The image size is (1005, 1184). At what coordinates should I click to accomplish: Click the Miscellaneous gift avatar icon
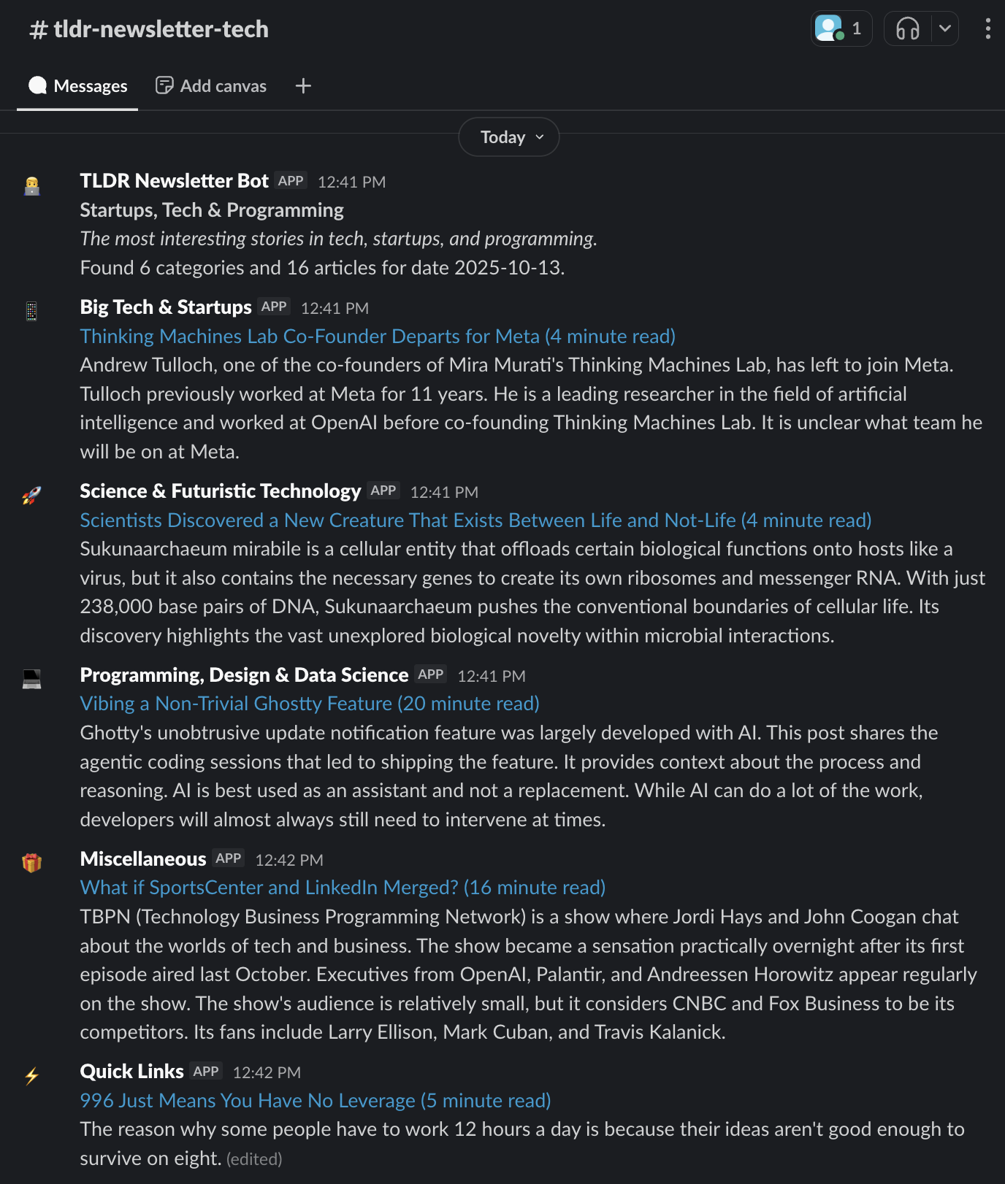pos(32,863)
